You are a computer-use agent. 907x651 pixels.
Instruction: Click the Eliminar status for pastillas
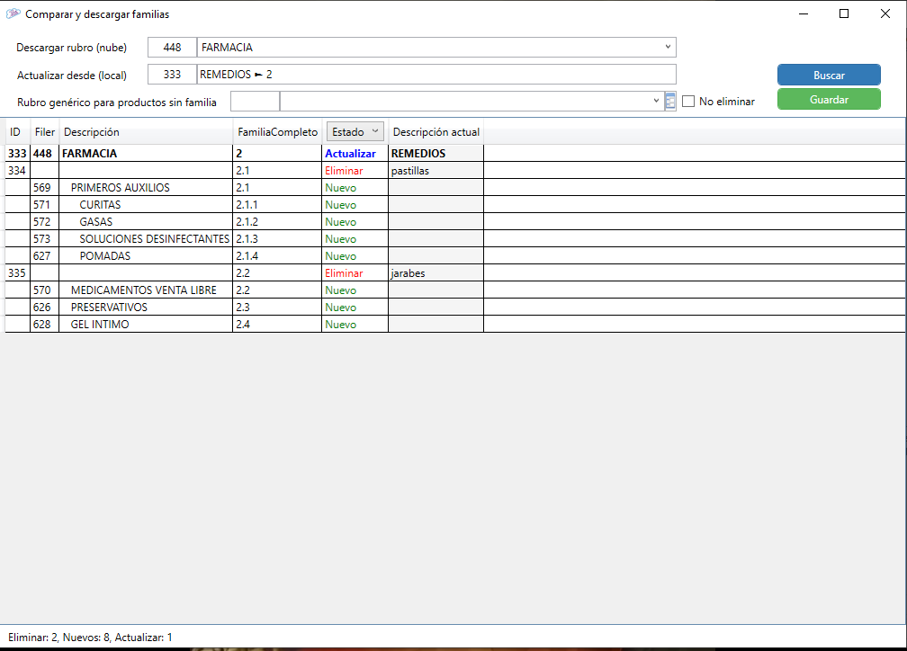pyautogui.click(x=344, y=171)
